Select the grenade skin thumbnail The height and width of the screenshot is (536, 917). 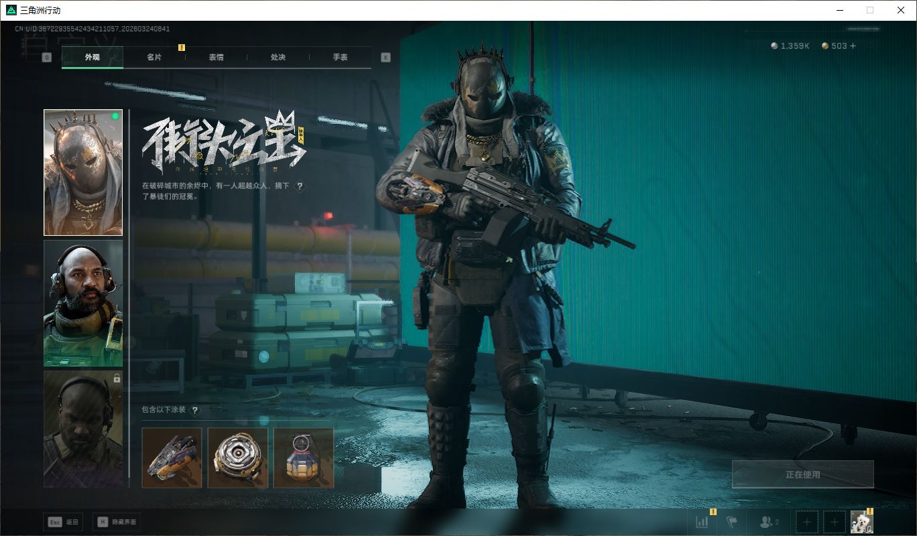(x=303, y=458)
